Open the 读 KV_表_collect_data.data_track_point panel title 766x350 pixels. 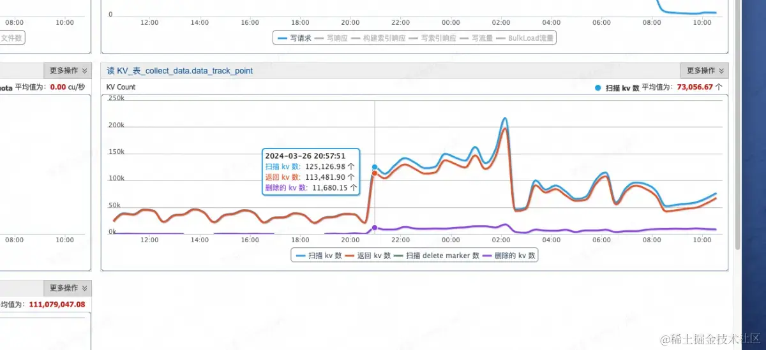(179, 71)
